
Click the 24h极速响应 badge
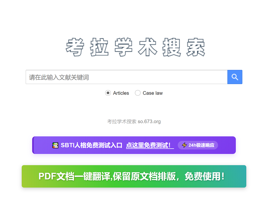point(198,145)
